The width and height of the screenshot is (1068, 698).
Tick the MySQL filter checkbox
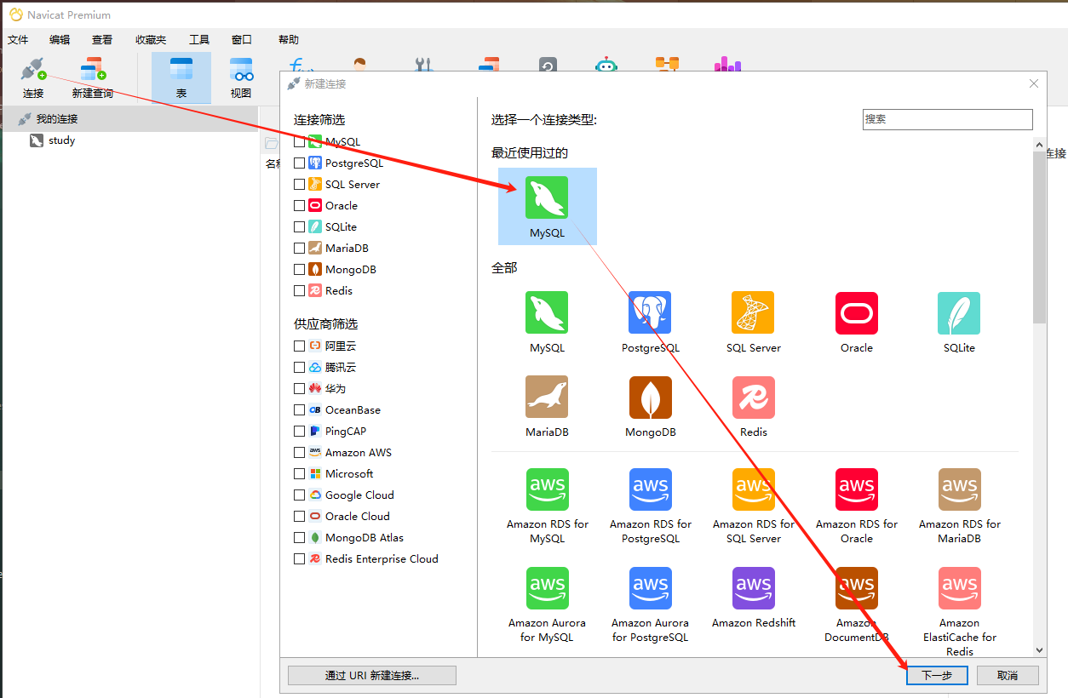click(299, 141)
